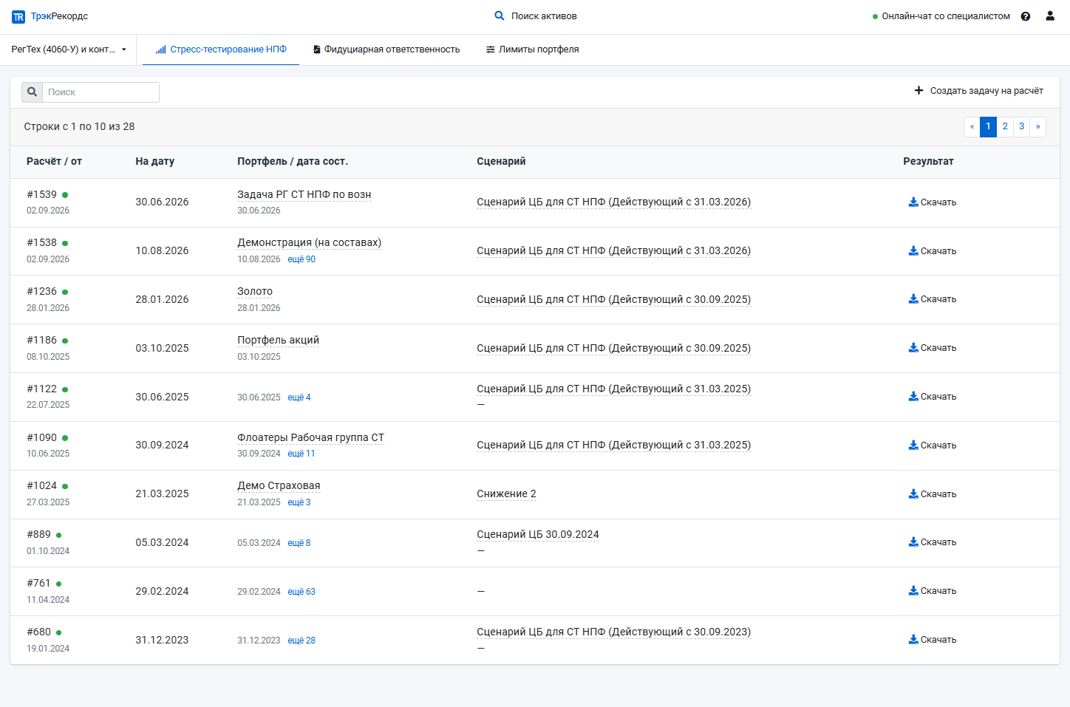The width and height of the screenshot is (1070, 707).
Task: Click the search icon next to Поиск field
Action: tap(33, 92)
